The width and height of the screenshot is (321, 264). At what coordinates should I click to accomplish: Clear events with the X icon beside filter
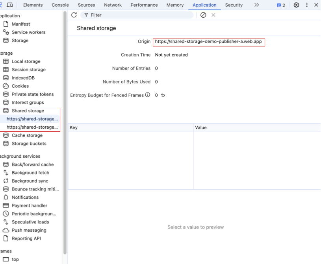[x=213, y=15]
